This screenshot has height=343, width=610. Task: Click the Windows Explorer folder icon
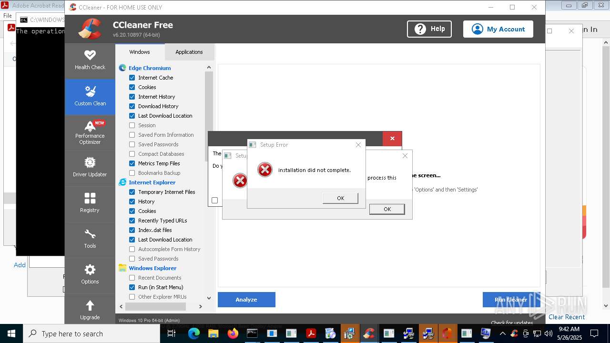point(122,268)
